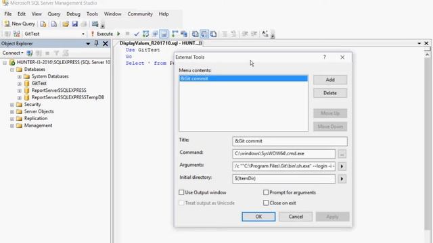Click the Connect Object Explorer icon

(x=30, y=53)
